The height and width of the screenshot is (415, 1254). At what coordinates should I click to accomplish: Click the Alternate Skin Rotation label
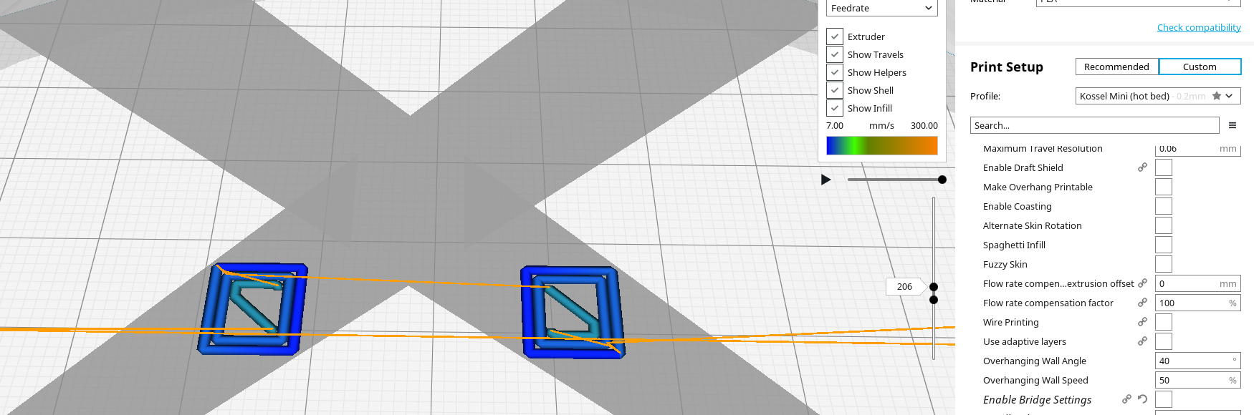1033,225
